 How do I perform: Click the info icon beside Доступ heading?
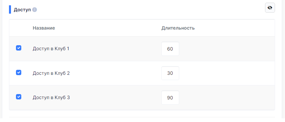(35, 10)
